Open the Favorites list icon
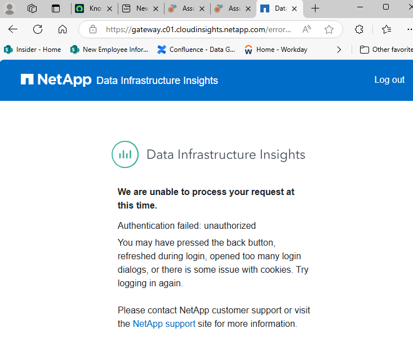This screenshot has height=359, width=413. (387, 29)
